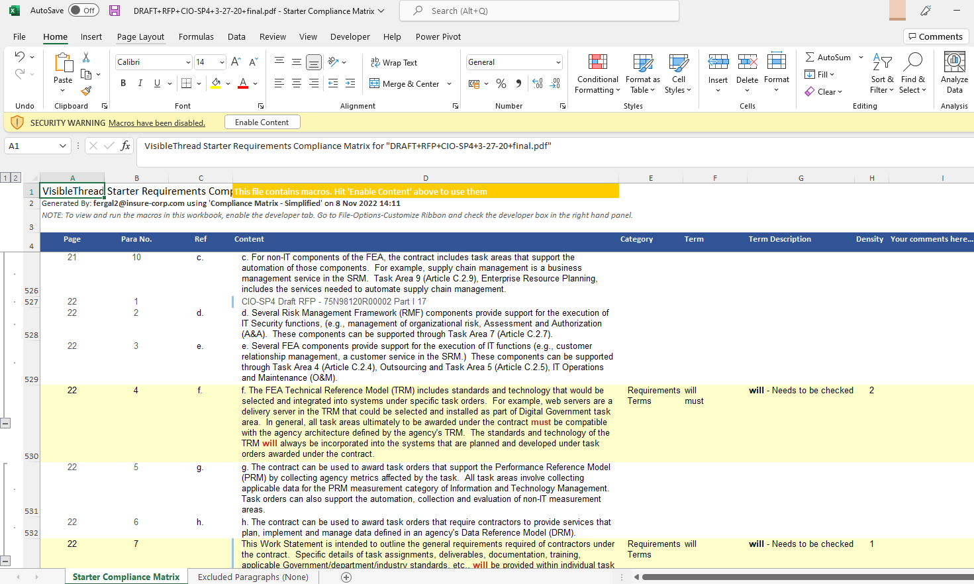Apply red Font Color
974x584 pixels.
click(243, 83)
